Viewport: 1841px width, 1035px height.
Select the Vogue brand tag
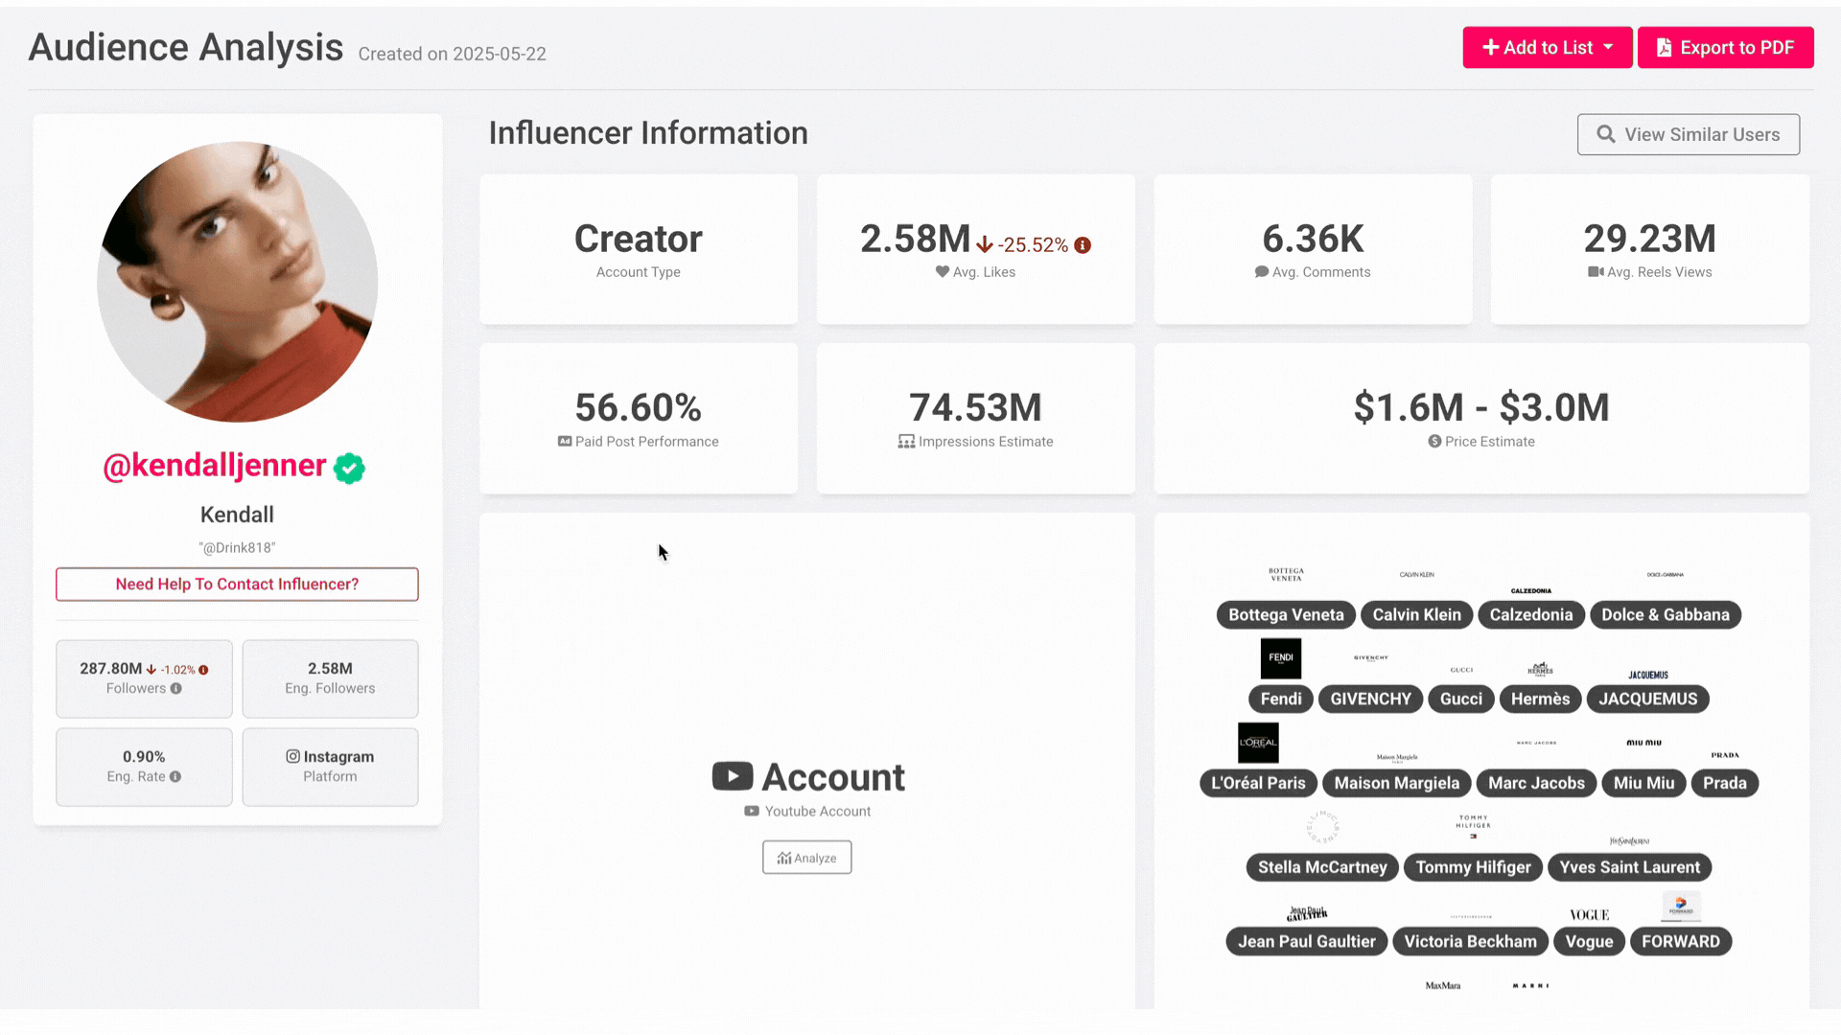[1589, 942]
